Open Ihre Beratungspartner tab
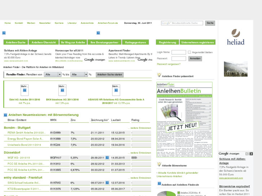 tap(105, 42)
